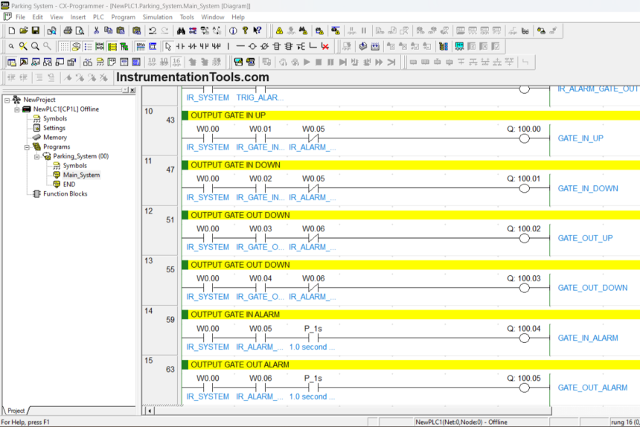Open the Insert menu
Image resolution: width=640 pixels, height=427 pixels.
tap(77, 17)
